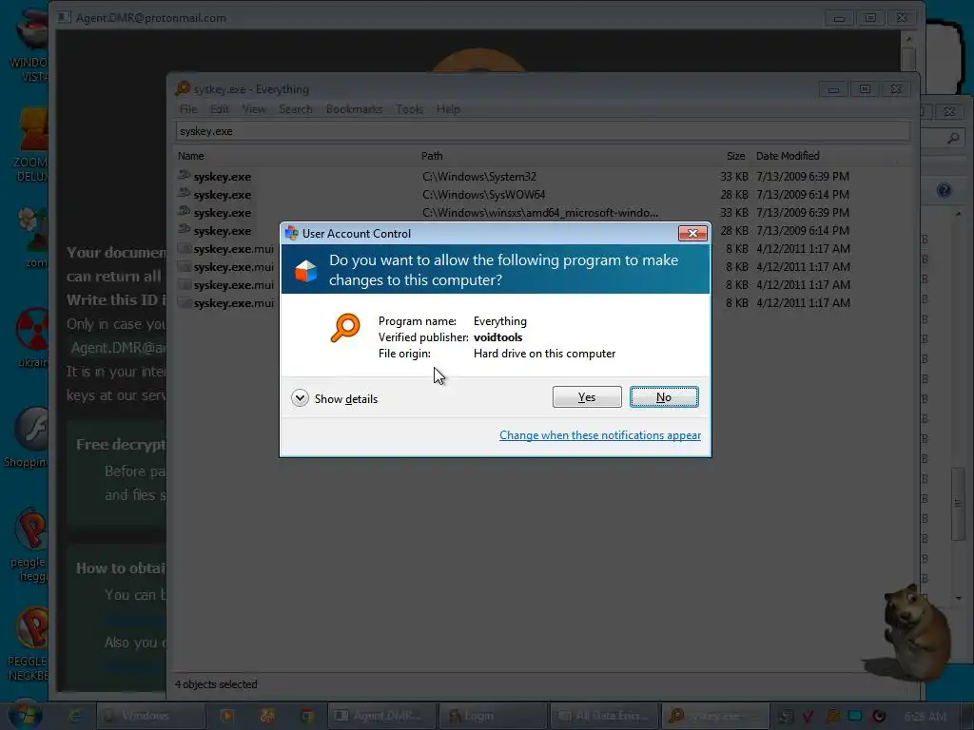Image resolution: width=974 pixels, height=730 pixels.
Task: Click the search magnifier in background window
Action: 953,138
